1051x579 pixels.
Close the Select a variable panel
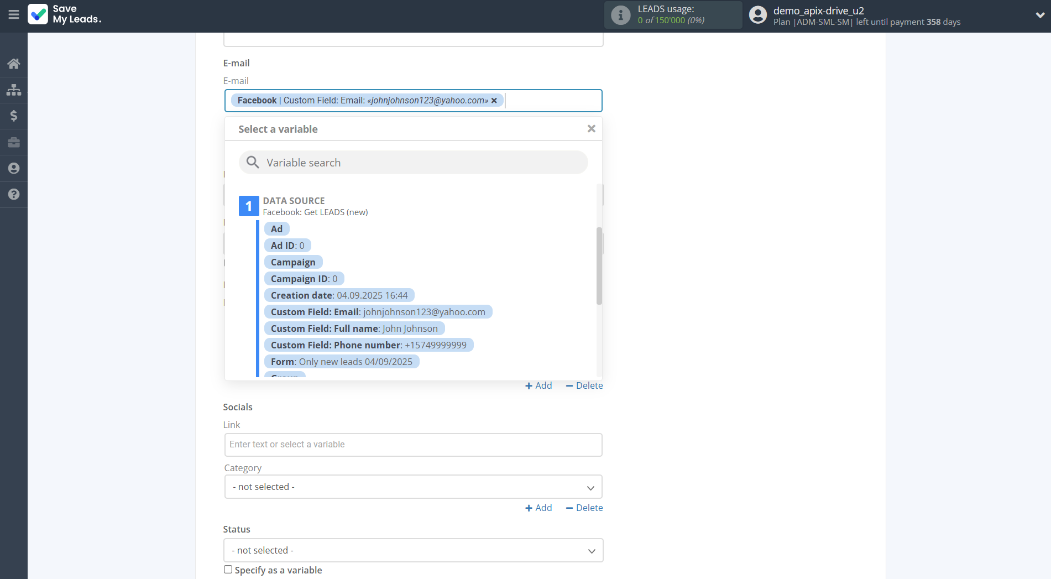tap(591, 129)
